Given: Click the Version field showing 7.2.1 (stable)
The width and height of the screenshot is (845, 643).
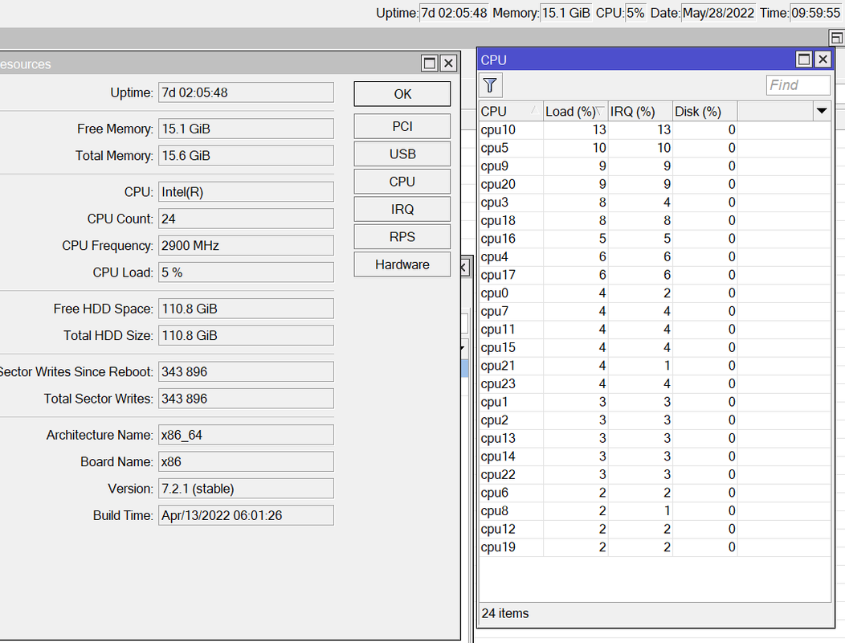Looking at the screenshot, I should (x=246, y=489).
